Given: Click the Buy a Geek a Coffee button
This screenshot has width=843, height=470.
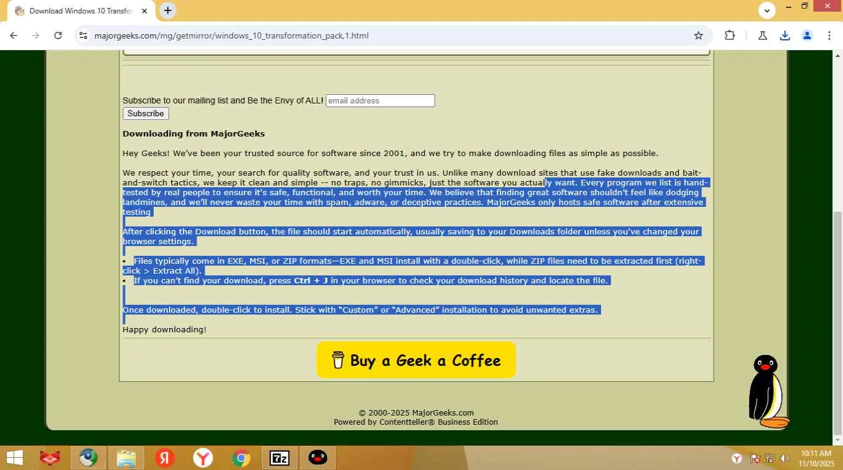Looking at the screenshot, I should tap(417, 360).
